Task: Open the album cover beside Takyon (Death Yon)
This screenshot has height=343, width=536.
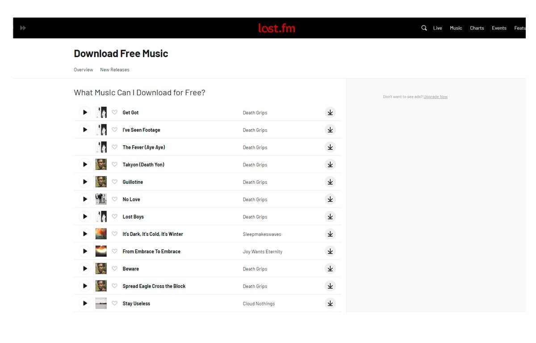Action: click(101, 165)
